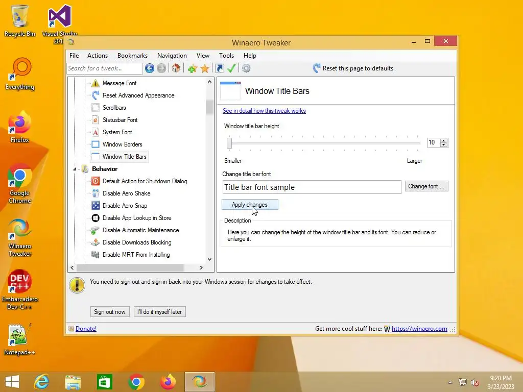Click the Statusbar Font icon
This screenshot has width=523, height=392.
(x=96, y=119)
